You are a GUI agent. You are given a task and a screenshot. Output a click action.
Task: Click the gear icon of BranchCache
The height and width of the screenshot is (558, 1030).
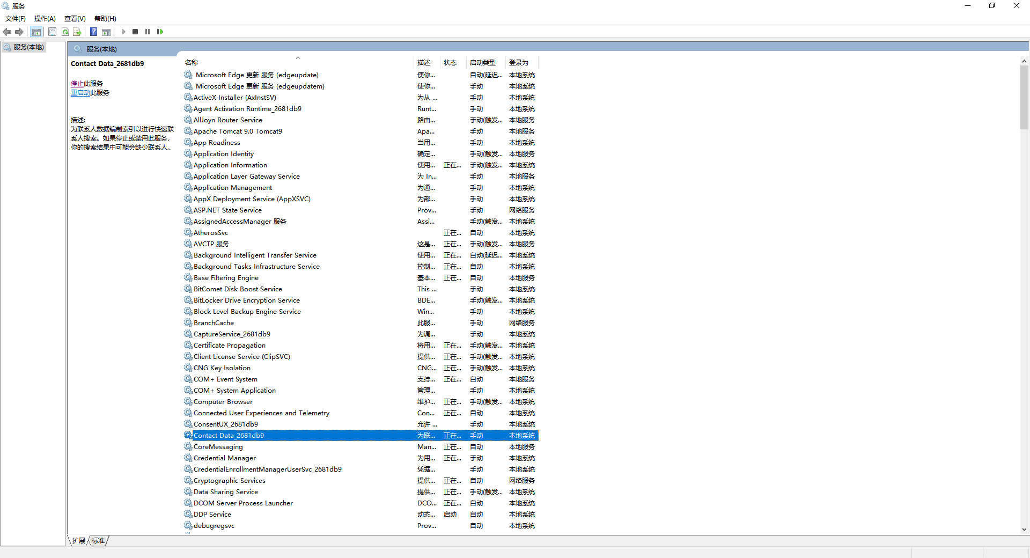pyautogui.click(x=188, y=322)
